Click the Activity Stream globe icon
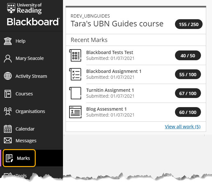 (x=8, y=76)
